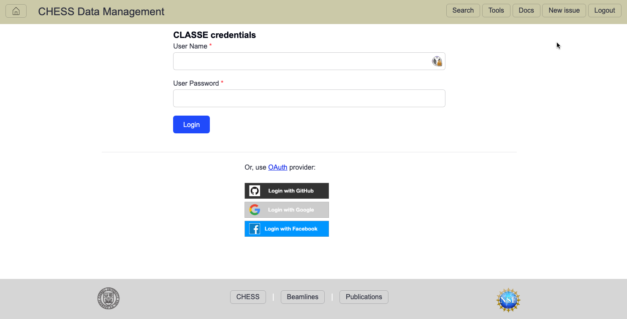Open the Docs page
627x319 pixels.
click(526, 11)
